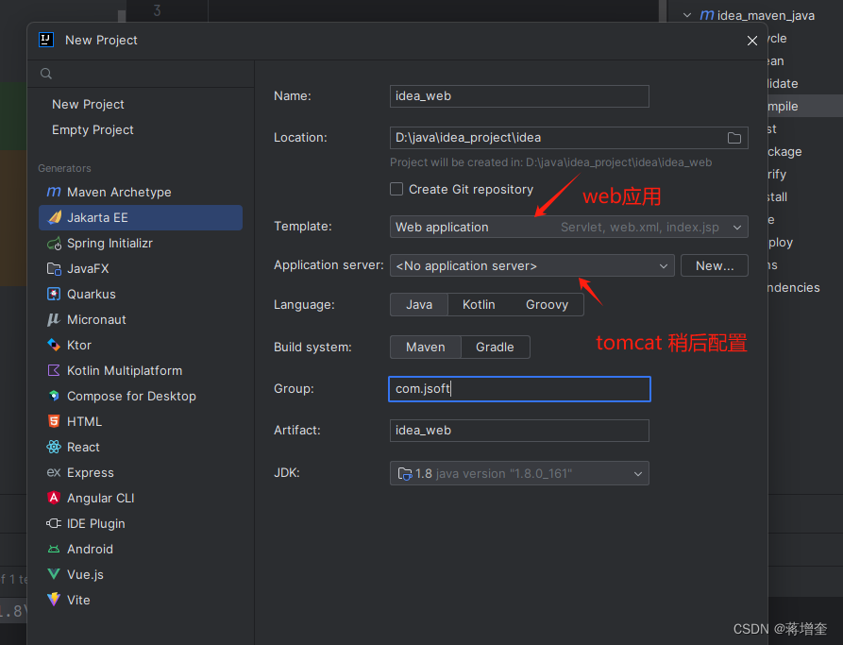The image size is (843, 645).
Task: Click the React atom icon
Action: click(54, 447)
